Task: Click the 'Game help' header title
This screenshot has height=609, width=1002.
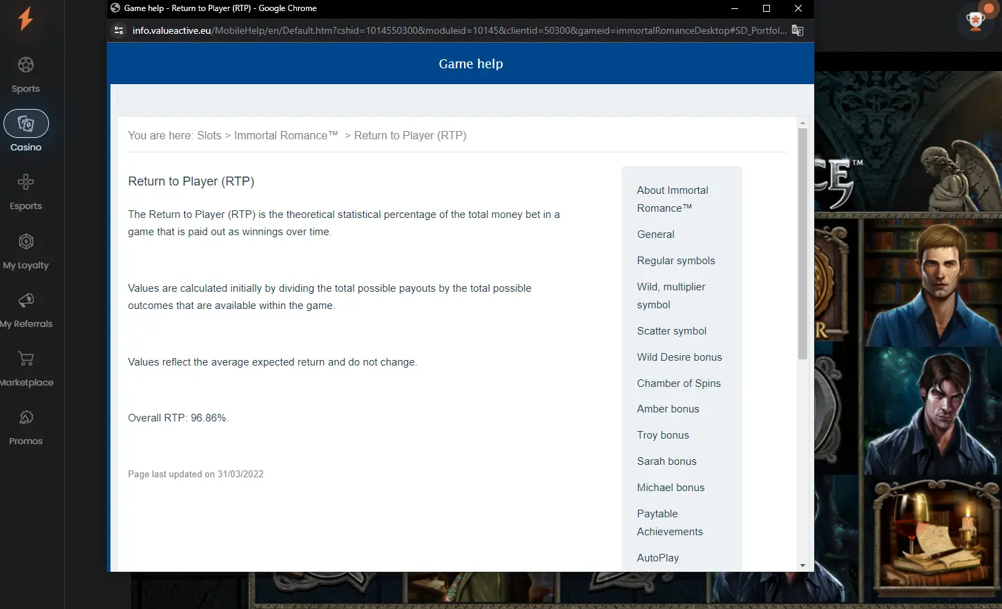Action: (471, 64)
